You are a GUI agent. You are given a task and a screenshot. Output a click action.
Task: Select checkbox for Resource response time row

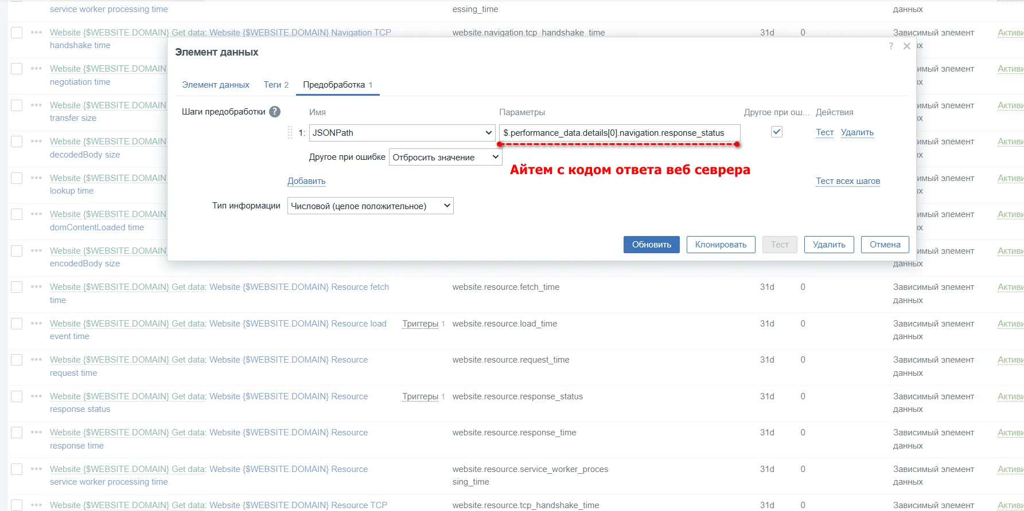click(17, 433)
